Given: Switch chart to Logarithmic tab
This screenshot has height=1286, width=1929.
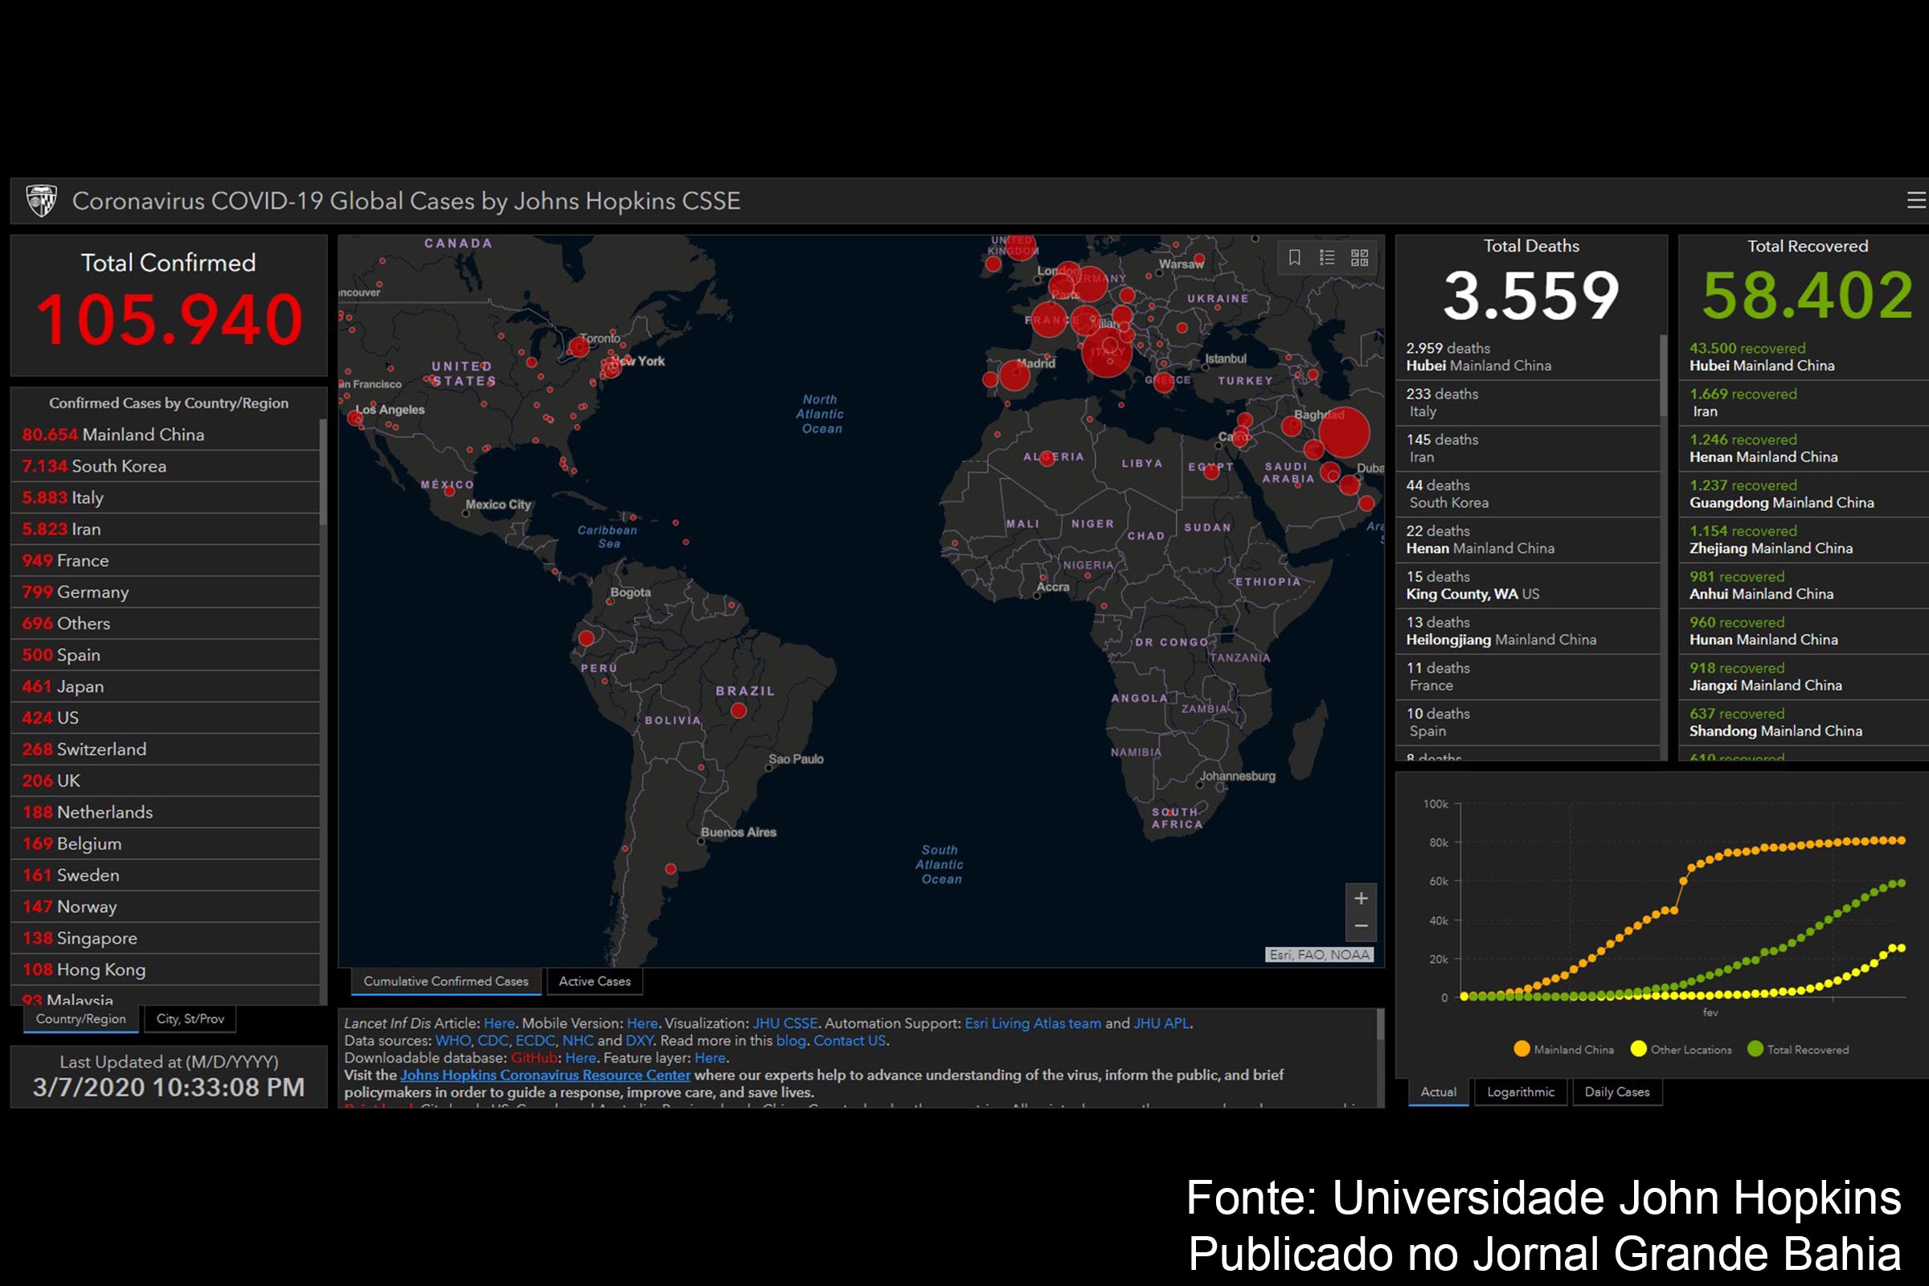Looking at the screenshot, I should (1521, 1091).
